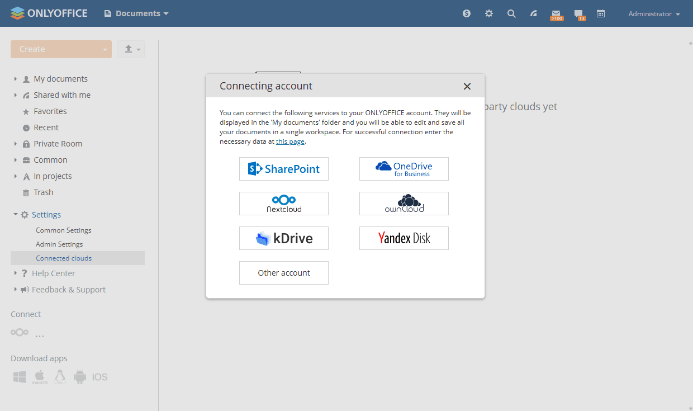Open portal settings gear in header

489,13
